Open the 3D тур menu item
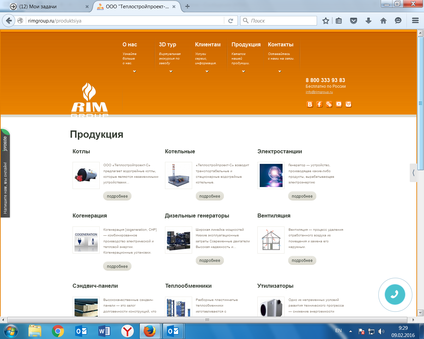Viewport: 424px width, 339px height. [168, 44]
